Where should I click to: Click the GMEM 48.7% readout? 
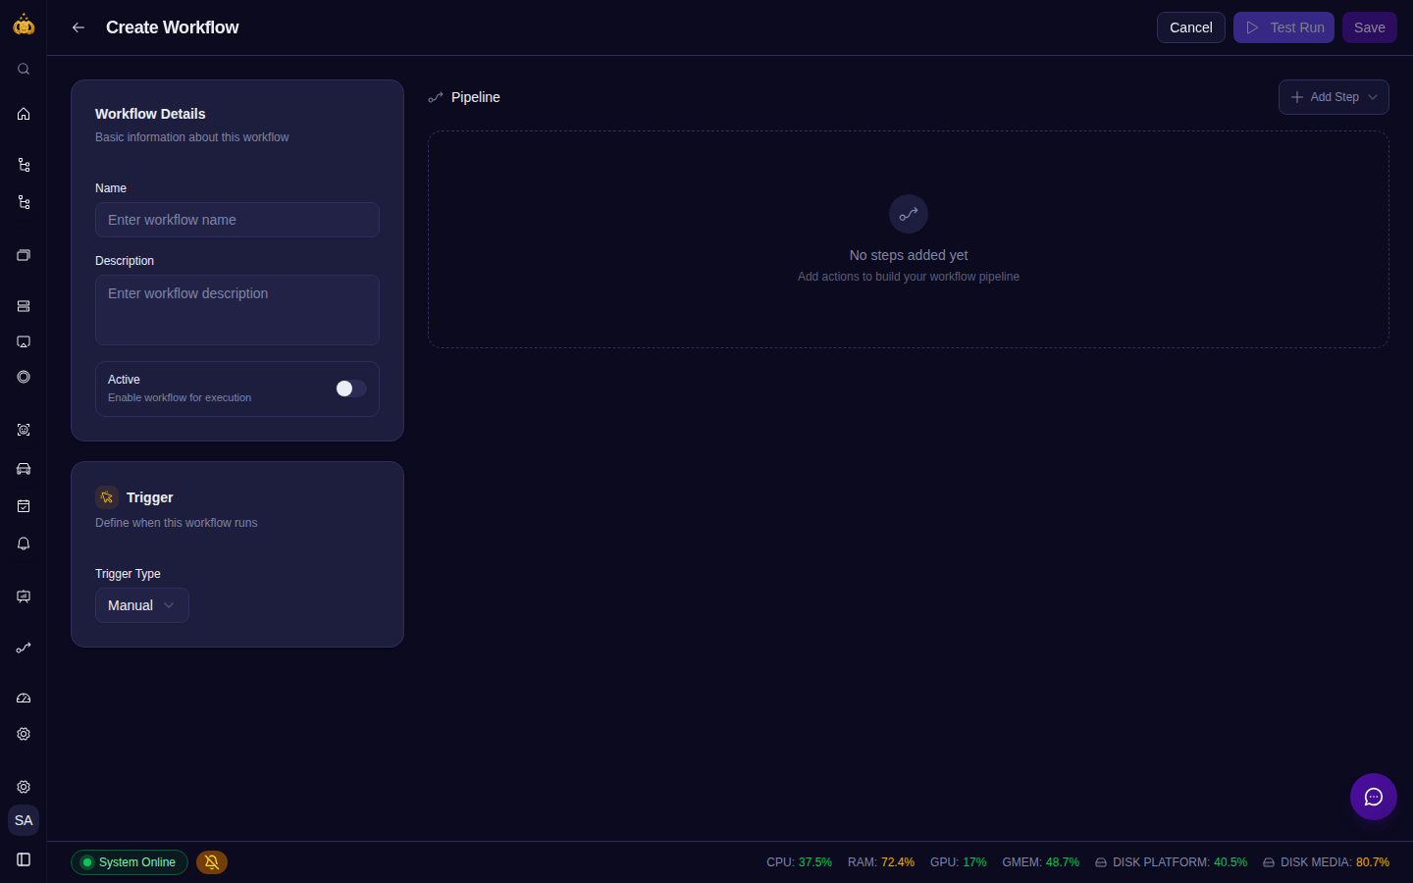1041,862
